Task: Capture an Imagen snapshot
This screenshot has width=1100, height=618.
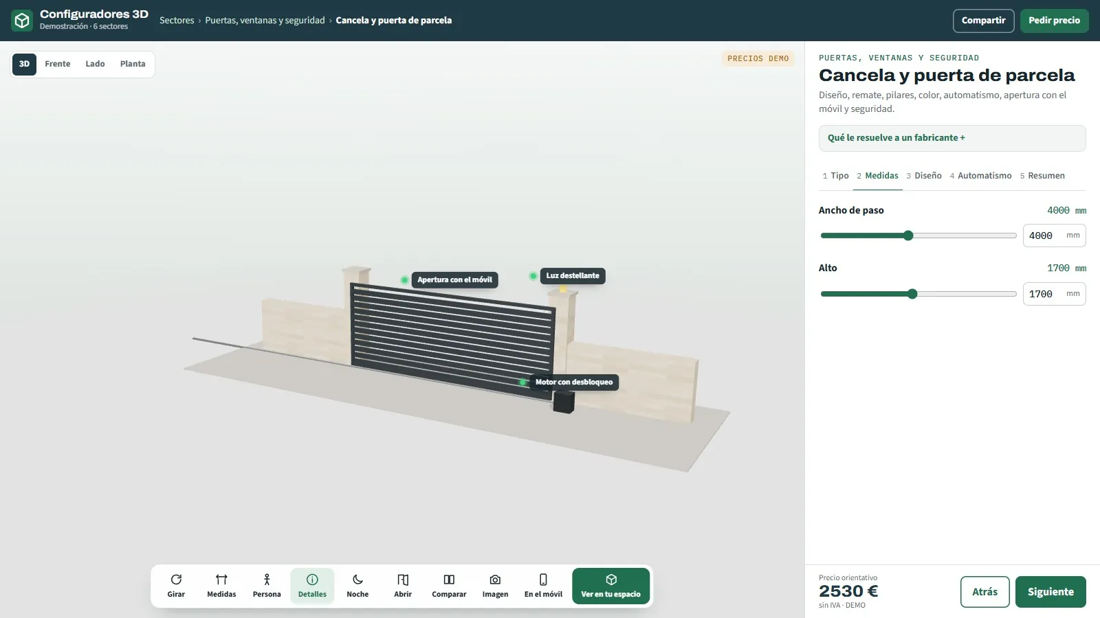Action: point(495,586)
